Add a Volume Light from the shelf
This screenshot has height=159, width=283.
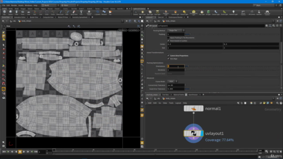[175, 13]
